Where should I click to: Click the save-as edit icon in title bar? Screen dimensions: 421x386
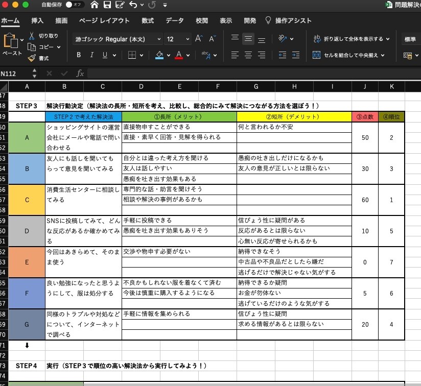pyautogui.click(x=120, y=5)
